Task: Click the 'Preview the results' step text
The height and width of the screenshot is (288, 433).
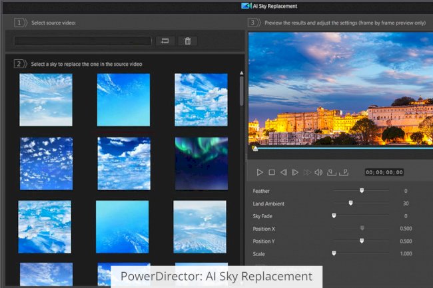Action: (345, 23)
